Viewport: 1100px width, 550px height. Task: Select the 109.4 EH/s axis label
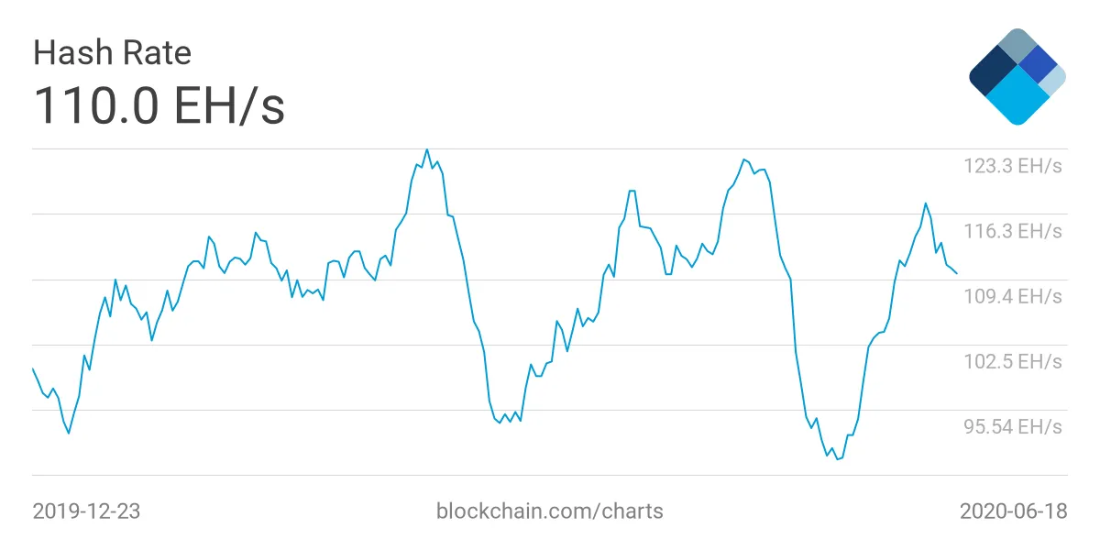(1012, 296)
